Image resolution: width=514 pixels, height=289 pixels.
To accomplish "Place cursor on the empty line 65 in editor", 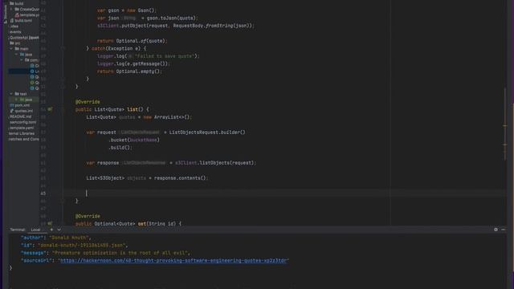I will pos(285,193).
